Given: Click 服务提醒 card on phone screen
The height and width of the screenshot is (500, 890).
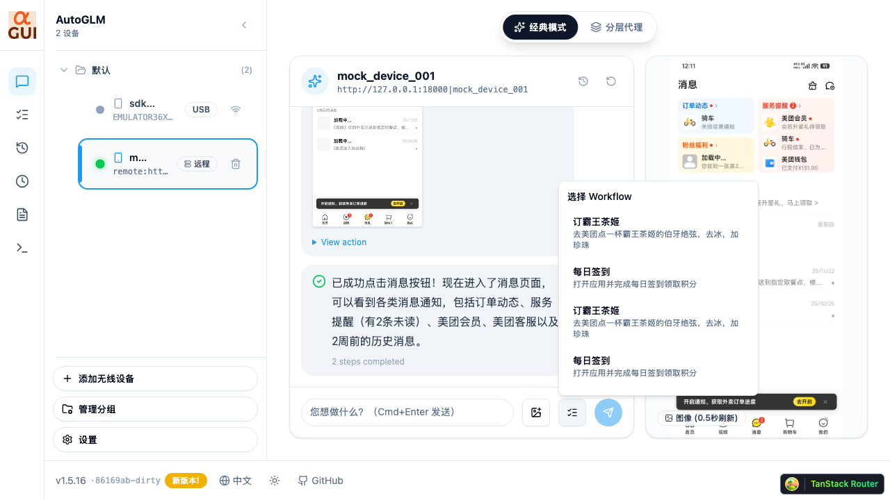Looking at the screenshot, I should pos(796,135).
